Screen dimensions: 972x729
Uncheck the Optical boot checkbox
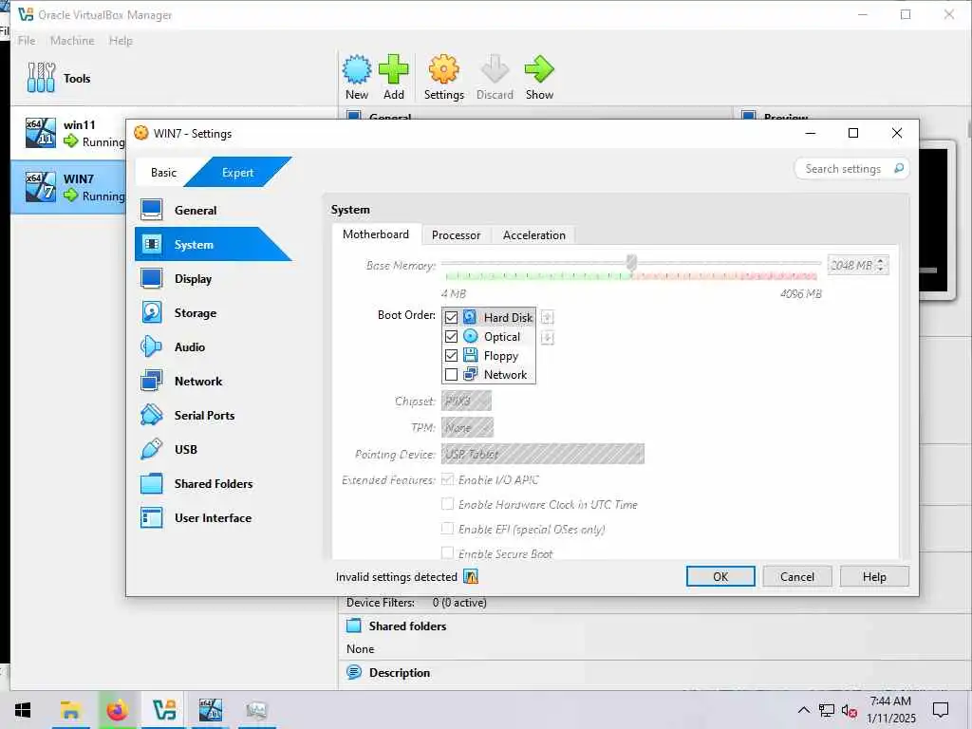pos(451,337)
